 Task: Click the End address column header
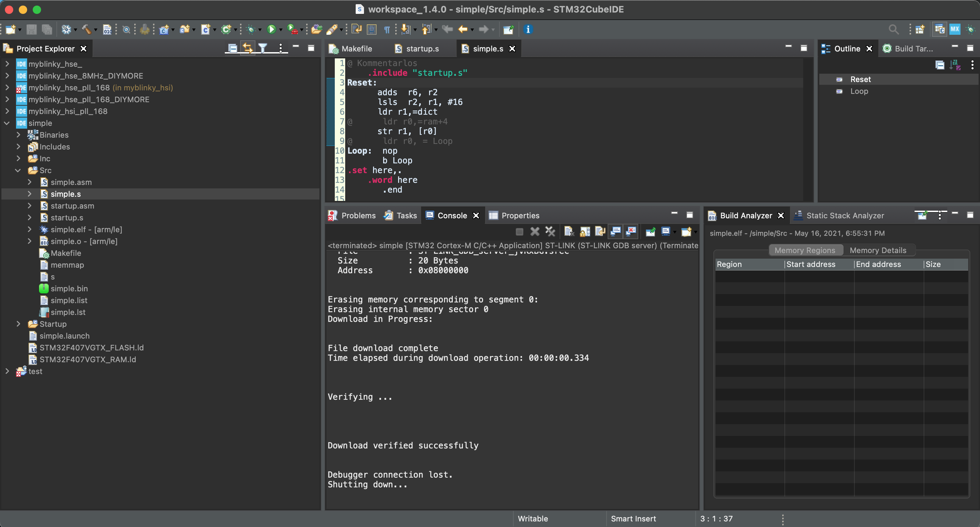pos(888,264)
